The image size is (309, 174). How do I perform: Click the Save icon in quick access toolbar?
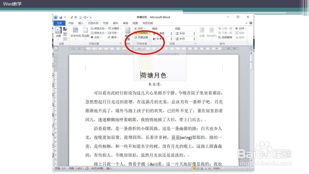click(61, 17)
